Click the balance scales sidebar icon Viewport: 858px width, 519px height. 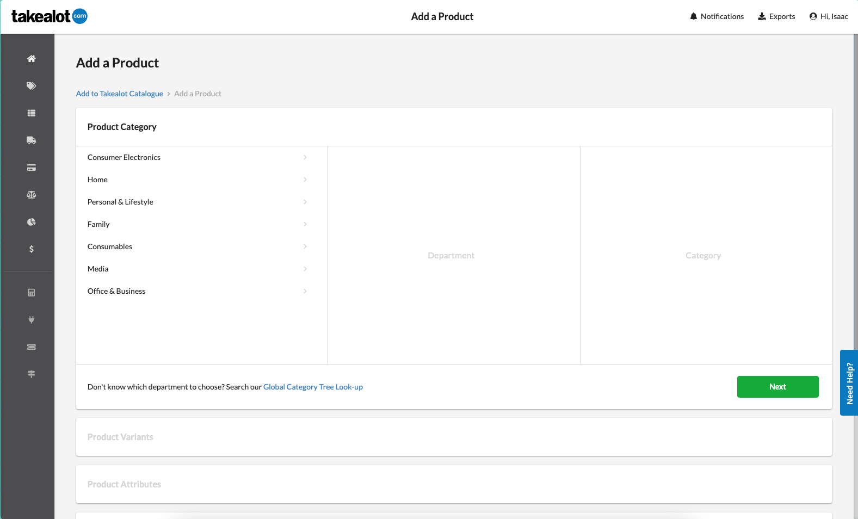[x=32, y=195]
